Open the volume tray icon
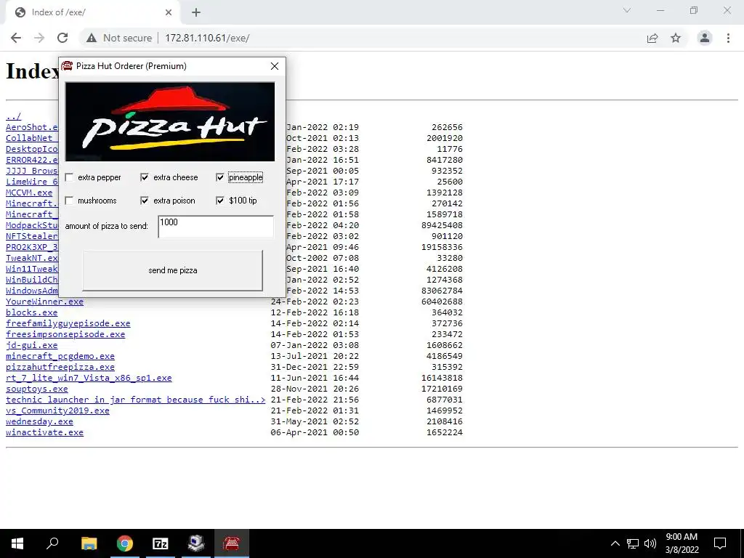Image resolution: width=744 pixels, height=558 pixels. [650, 543]
